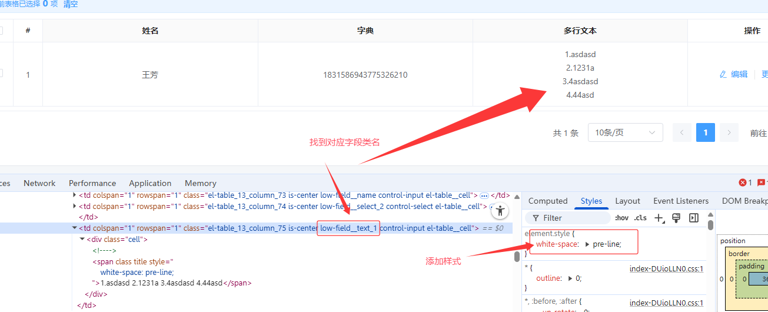Image resolution: width=768 pixels, height=312 pixels.
Task: Click the accessibility person icon
Action: click(500, 211)
